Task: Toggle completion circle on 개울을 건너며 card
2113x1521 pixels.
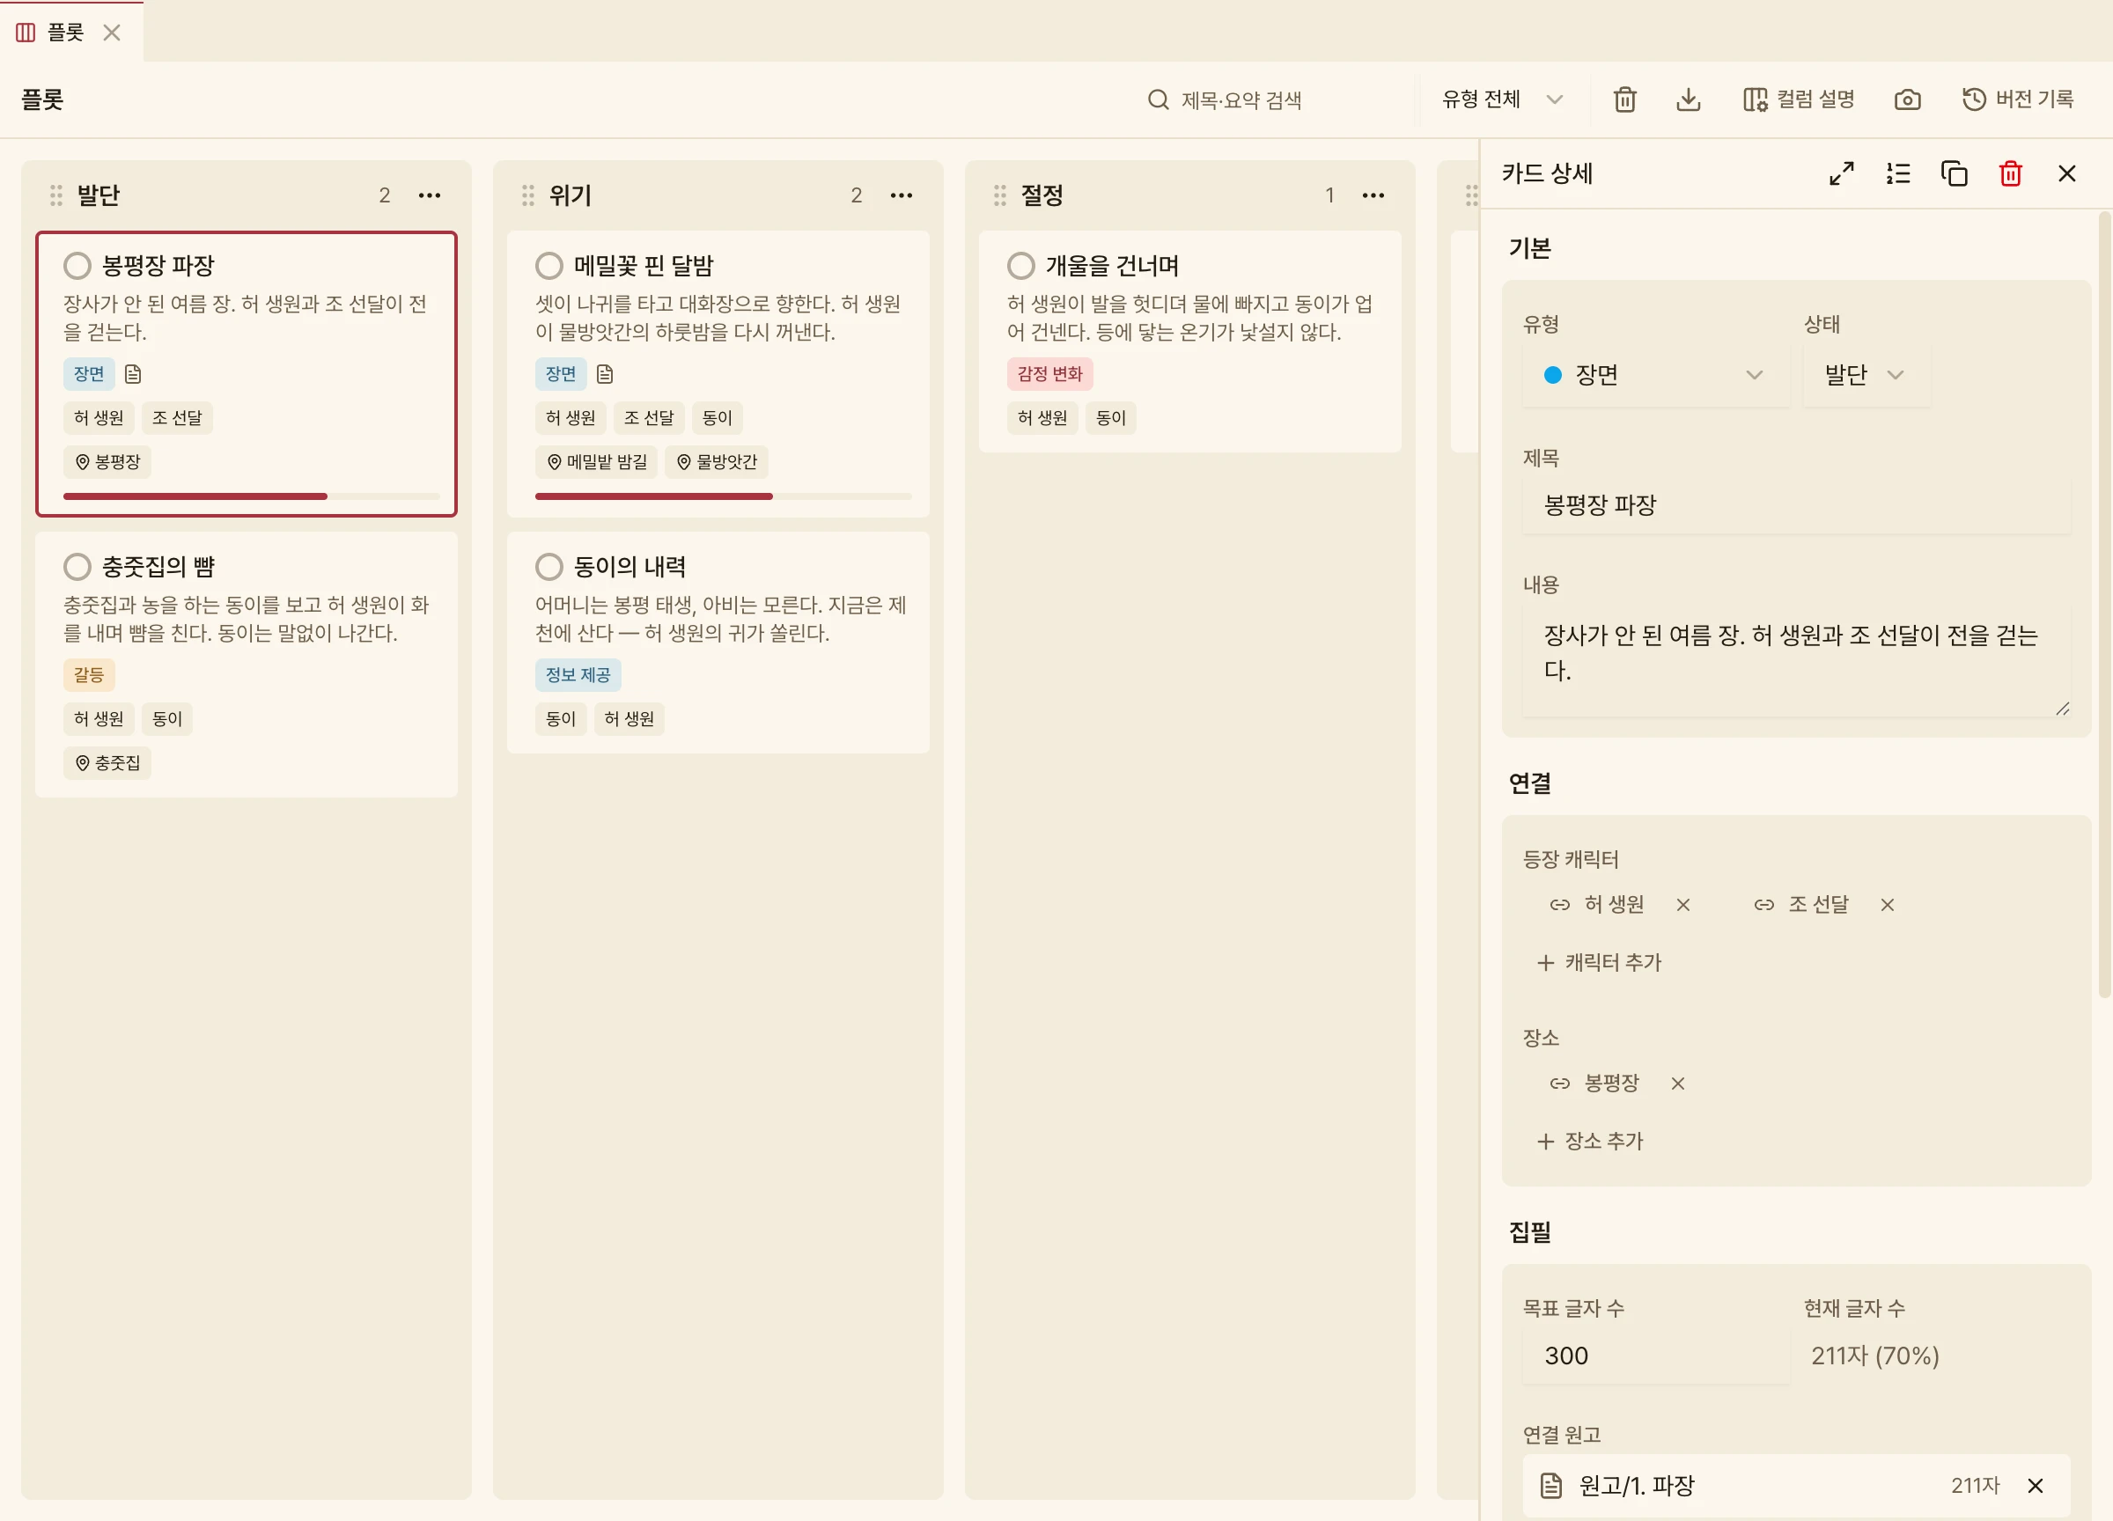Action: pyautogui.click(x=1021, y=267)
